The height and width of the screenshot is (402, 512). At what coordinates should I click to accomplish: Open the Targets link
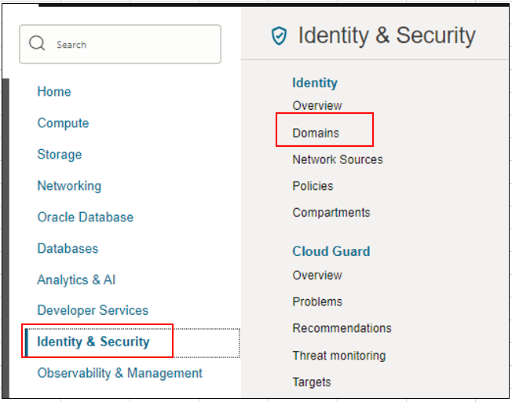click(x=312, y=382)
